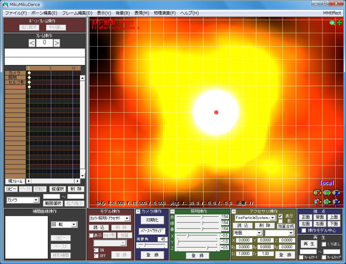Check the 操作モデル中心 checkbox
This screenshot has width=346, height=264.
(x=304, y=230)
